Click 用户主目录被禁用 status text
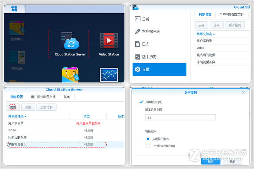This screenshot has width=254, height=169. tap(88, 123)
